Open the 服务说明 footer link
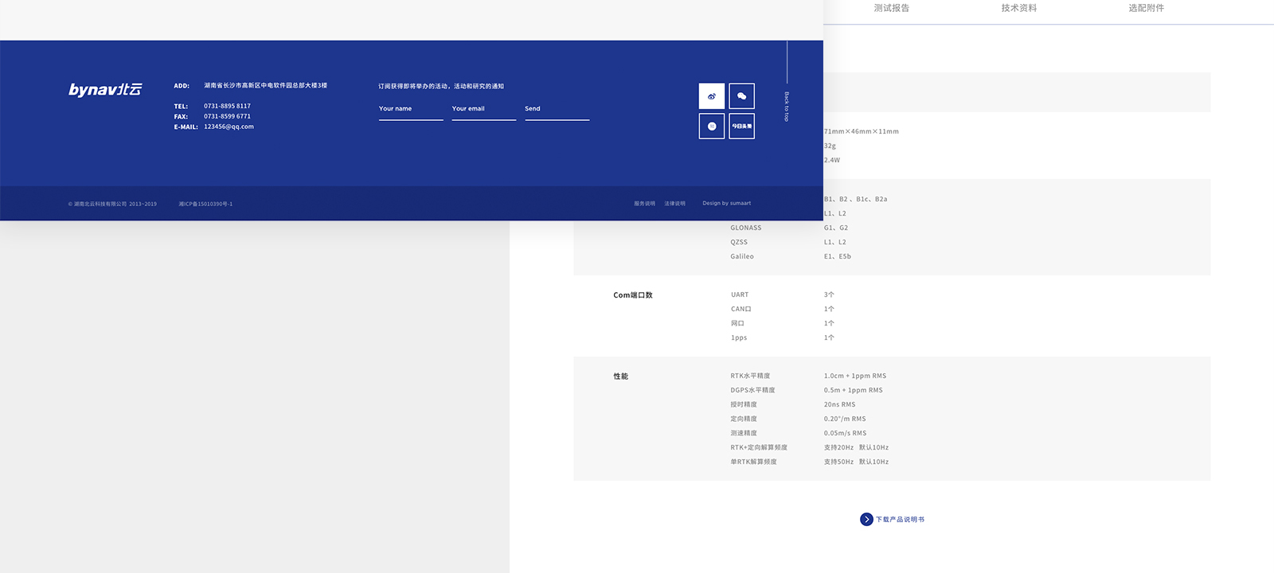 pos(644,204)
